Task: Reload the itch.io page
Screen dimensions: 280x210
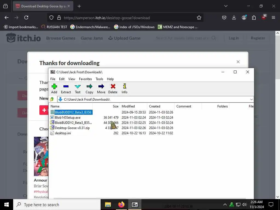Action: pos(26,17)
